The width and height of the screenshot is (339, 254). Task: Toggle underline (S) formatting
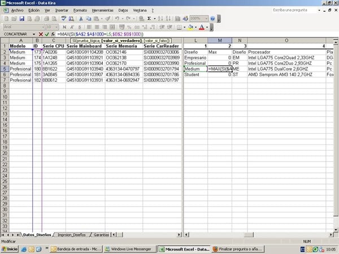[x=80, y=27]
